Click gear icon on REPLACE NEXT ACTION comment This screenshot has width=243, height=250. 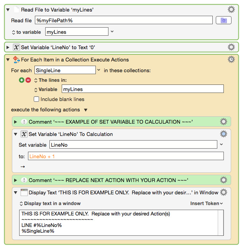click(x=223, y=180)
